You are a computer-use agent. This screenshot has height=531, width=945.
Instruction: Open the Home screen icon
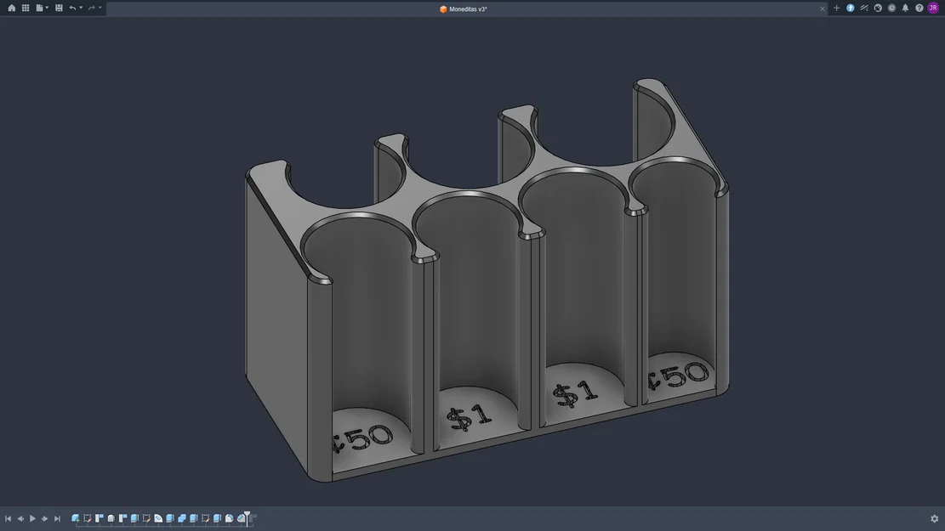(x=11, y=8)
